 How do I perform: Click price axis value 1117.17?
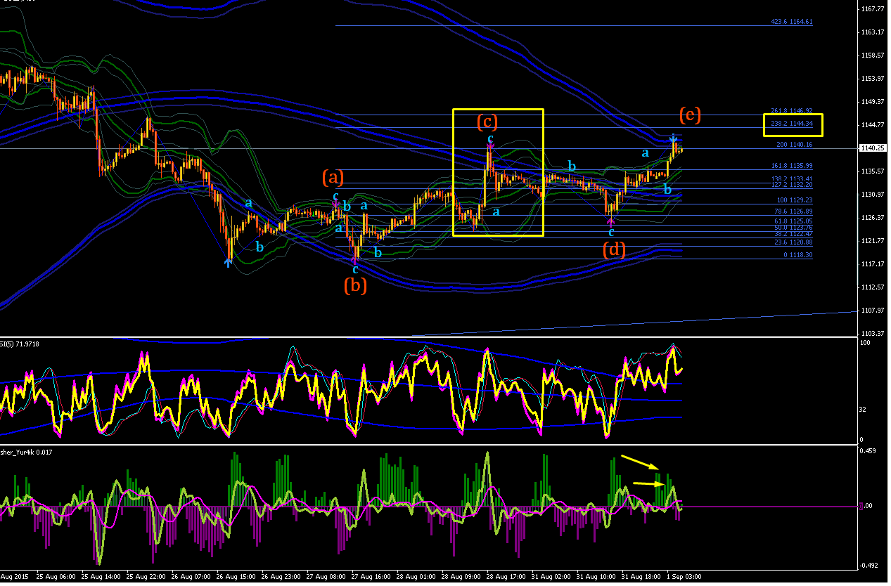[873, 264]
